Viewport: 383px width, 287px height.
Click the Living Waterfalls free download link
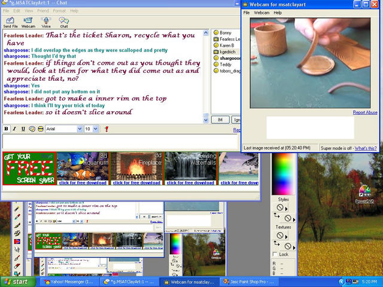(190, 183)
